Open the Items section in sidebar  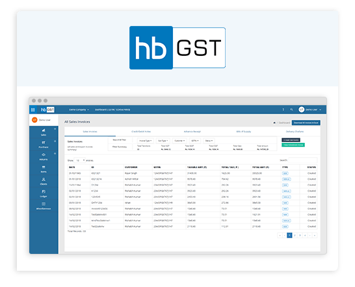tap(44, 169)
